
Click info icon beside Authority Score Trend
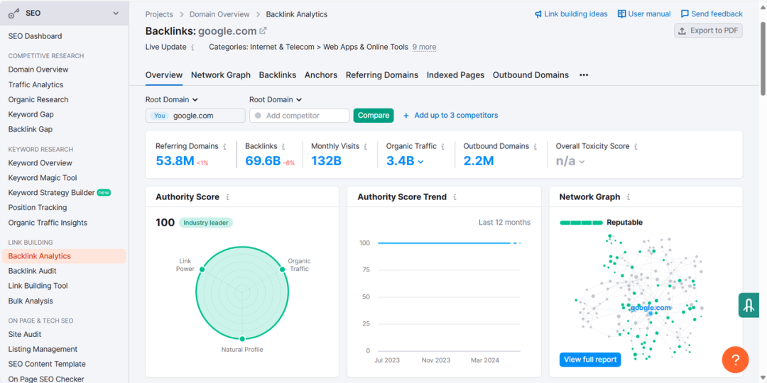pos(455,197)
